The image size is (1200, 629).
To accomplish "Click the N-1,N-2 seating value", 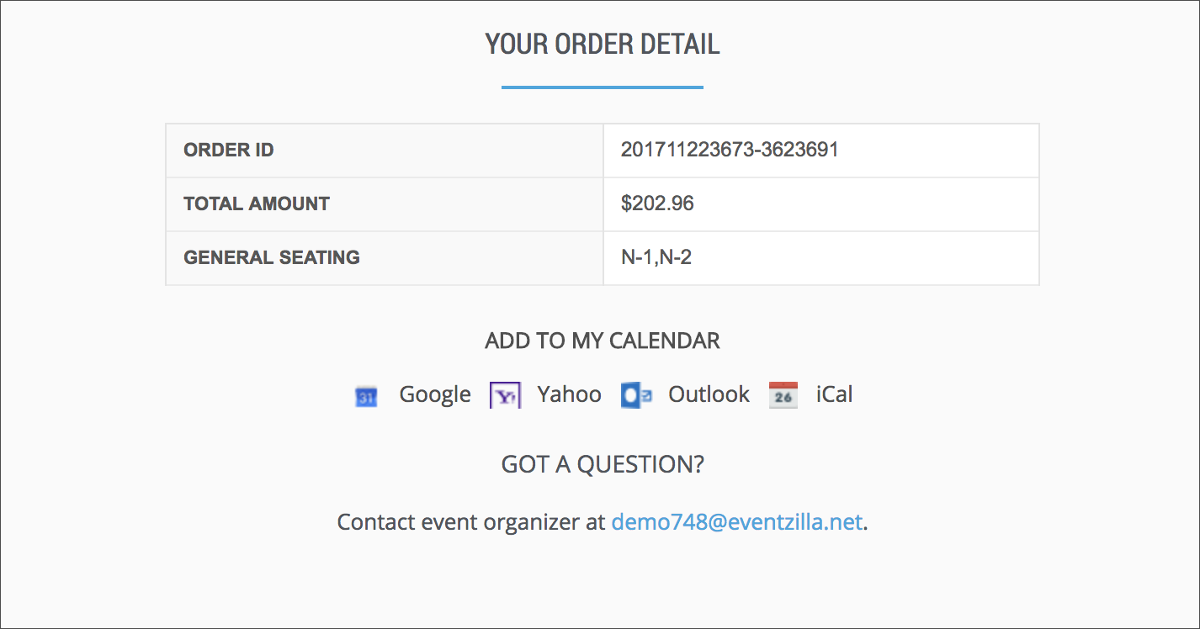I will tap(656, 257).
